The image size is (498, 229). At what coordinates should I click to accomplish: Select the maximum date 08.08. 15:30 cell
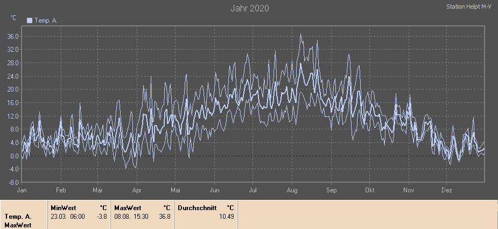point(131,216)
